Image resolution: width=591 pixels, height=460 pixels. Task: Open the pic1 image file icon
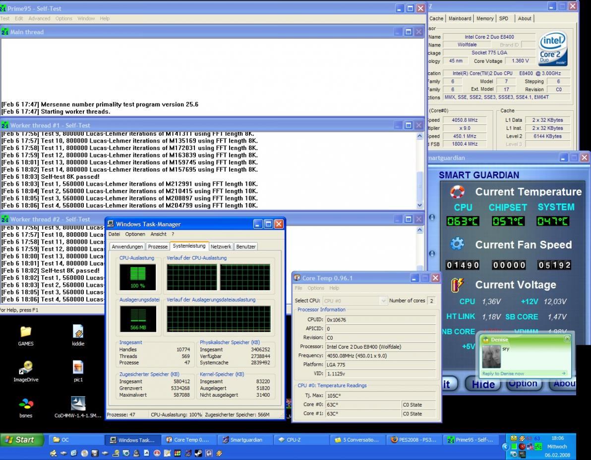point(78,367)
